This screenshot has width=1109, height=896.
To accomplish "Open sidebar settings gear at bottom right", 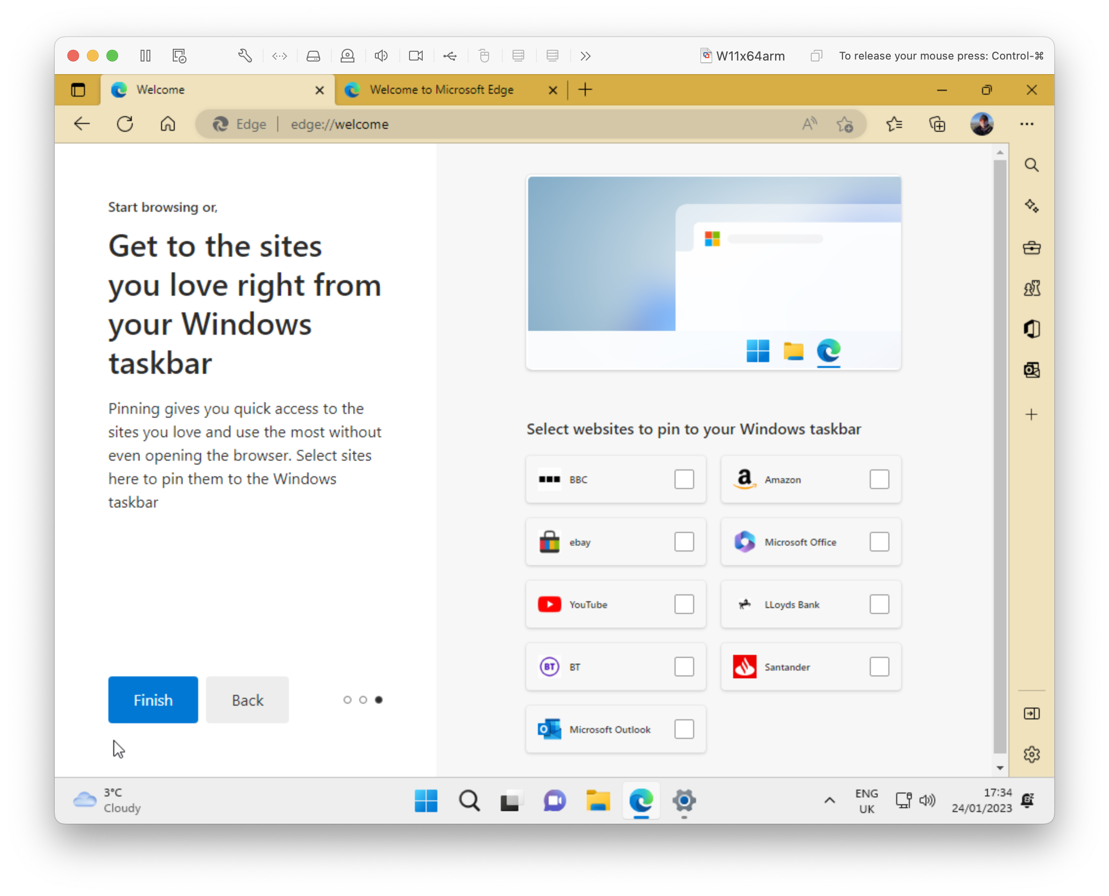I will tap(1031, 754).
